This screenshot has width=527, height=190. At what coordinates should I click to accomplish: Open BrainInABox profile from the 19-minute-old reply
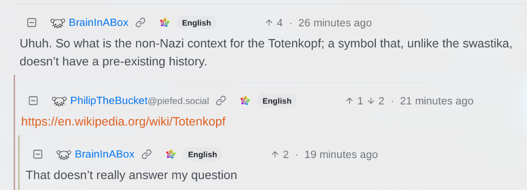pyautogui.click(x=104, y=154)
